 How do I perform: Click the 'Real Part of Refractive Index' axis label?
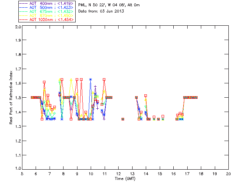(11, 97)
